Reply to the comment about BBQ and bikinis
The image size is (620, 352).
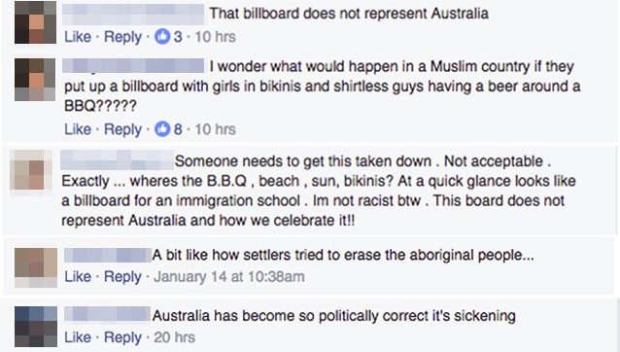(x=122, y=129)
